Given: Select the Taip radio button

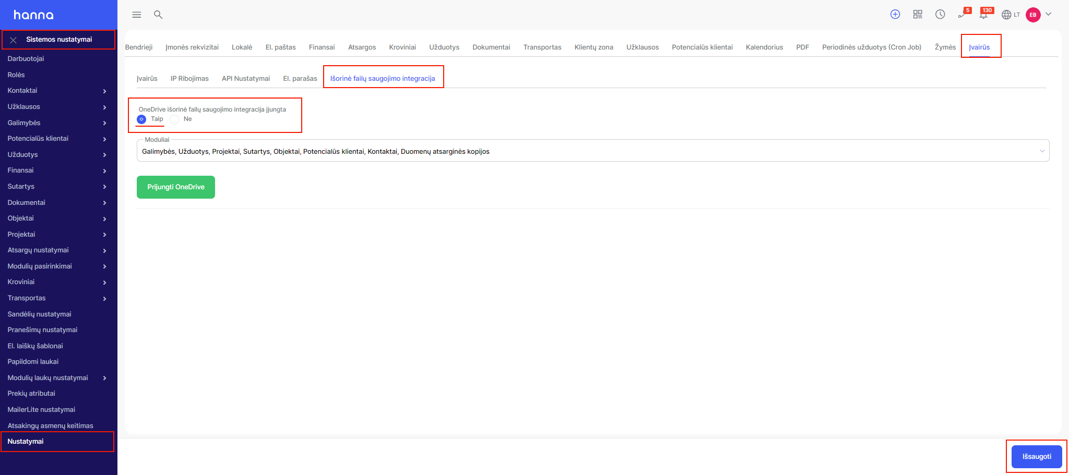Looking at the screenshot, I should tap(141, 119).
